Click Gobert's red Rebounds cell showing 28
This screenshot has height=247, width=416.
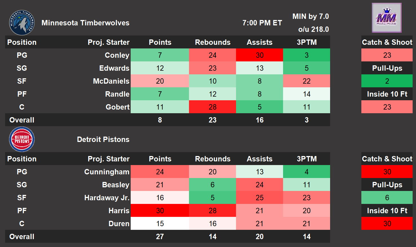(x=212, y=107)
